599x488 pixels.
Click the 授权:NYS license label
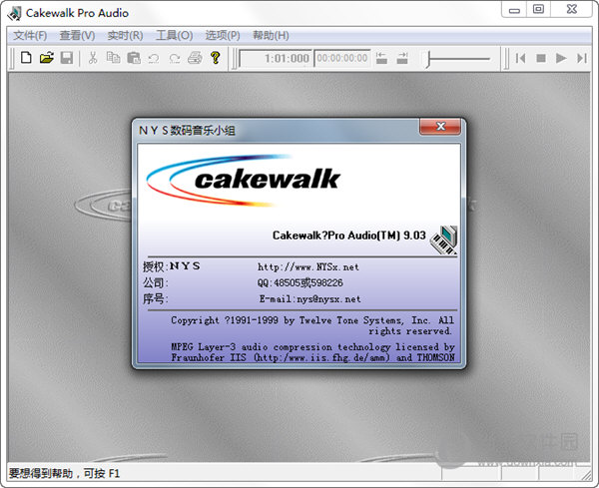pyautogui.click(x=171, y=266)
